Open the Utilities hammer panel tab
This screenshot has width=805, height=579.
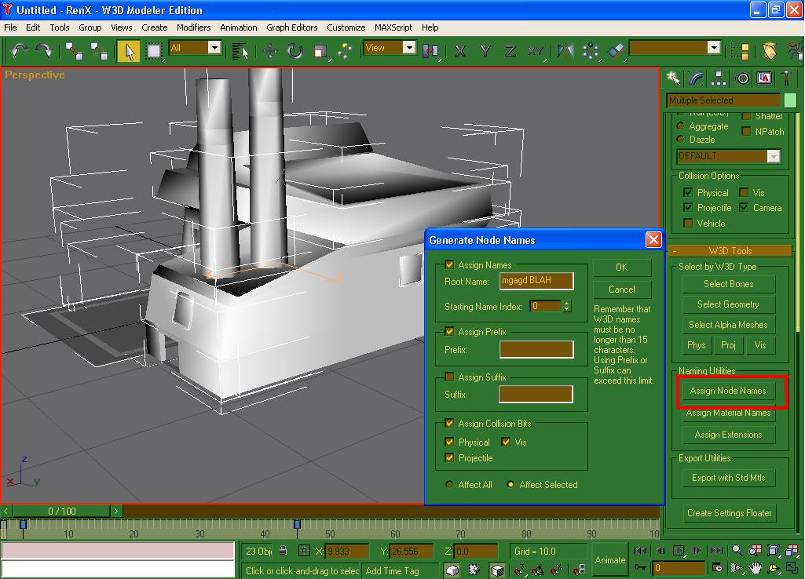click(x=786, y=78)
